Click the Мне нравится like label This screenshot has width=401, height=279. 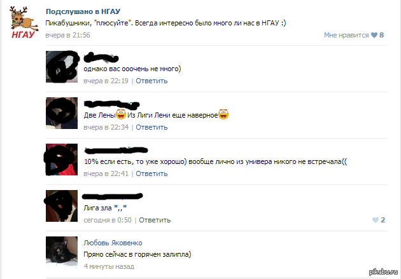(346, 35)
